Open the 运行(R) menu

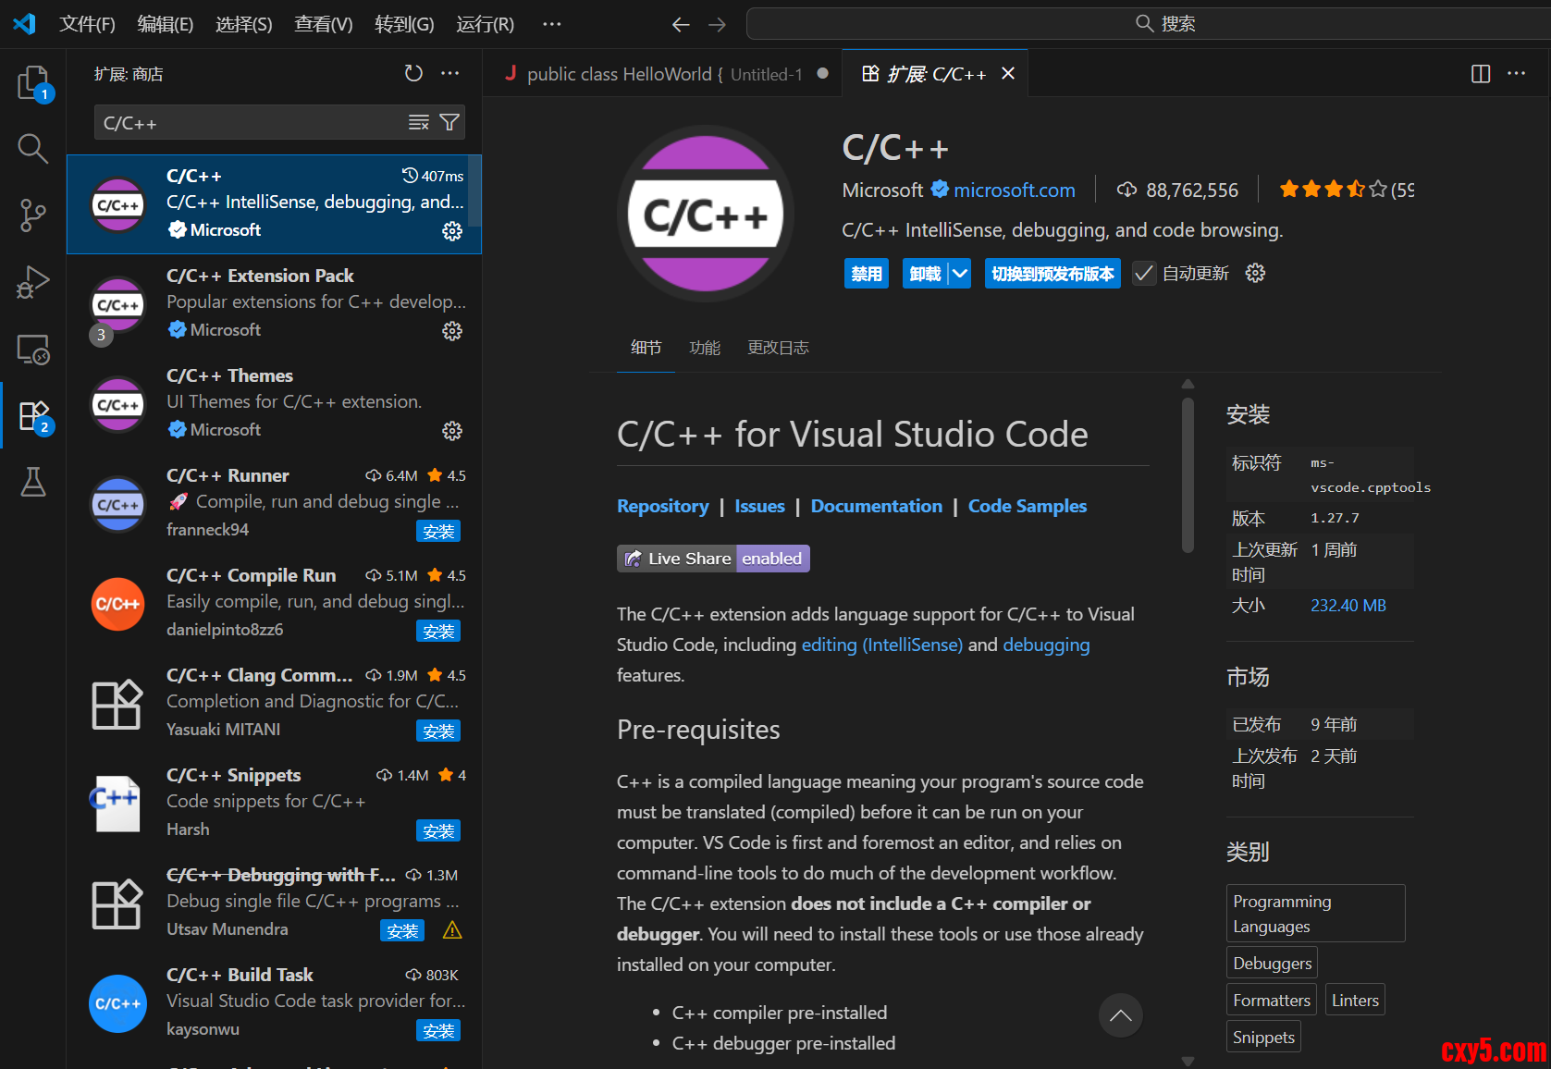(x=485, y=24)
